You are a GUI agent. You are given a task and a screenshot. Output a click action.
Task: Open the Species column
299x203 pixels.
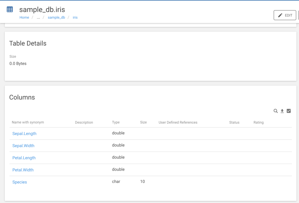[x=20, y=182]
